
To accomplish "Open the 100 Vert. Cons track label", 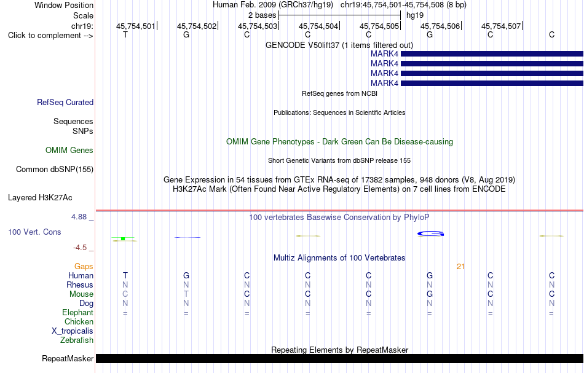I will coord(34,232).
